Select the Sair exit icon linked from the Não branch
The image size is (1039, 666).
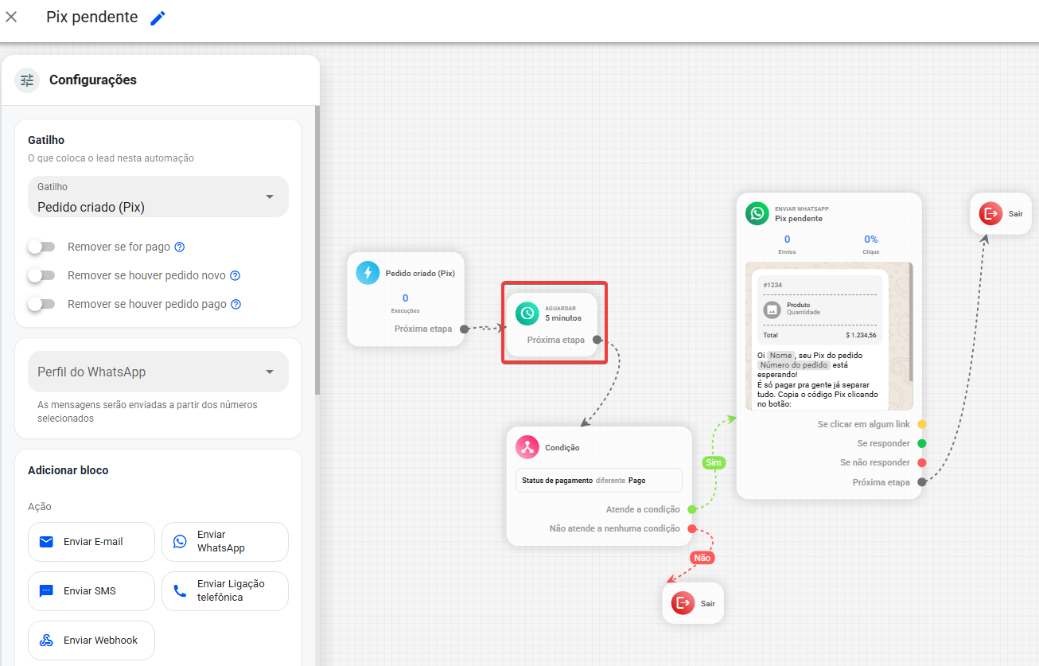pos(683,603)
